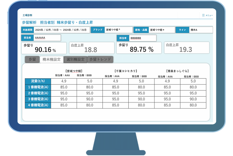Image resolution: width=233 pixels, height=156 pixels.
Task: Select the 白度上昇 18.8 card
Action: tap(92, 48)
